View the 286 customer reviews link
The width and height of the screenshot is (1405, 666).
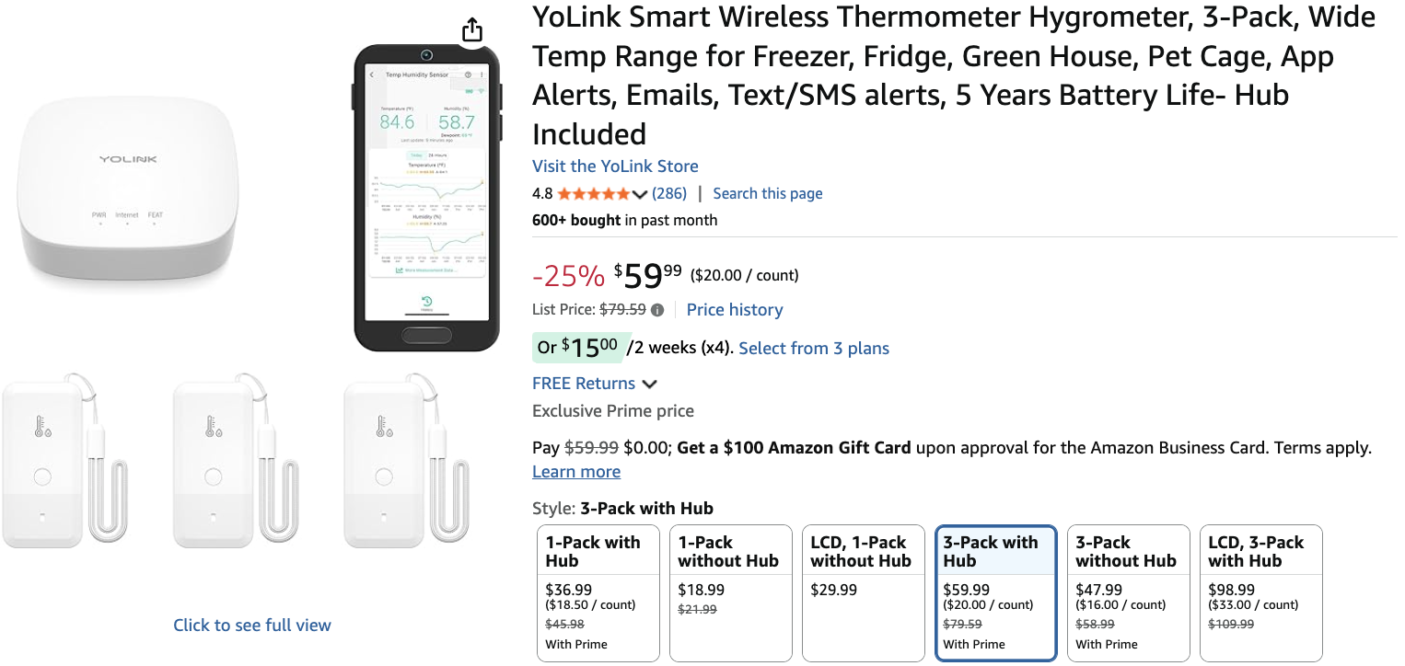tap(669, 193)
